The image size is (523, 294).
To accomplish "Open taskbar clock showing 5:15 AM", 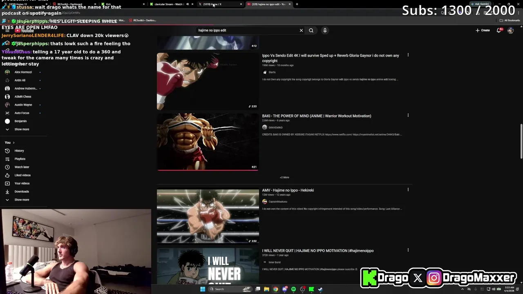I will tap(509, 289).
